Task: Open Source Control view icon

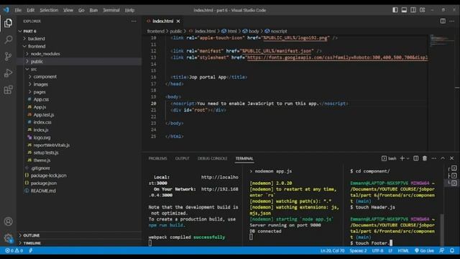Action: 8,56
